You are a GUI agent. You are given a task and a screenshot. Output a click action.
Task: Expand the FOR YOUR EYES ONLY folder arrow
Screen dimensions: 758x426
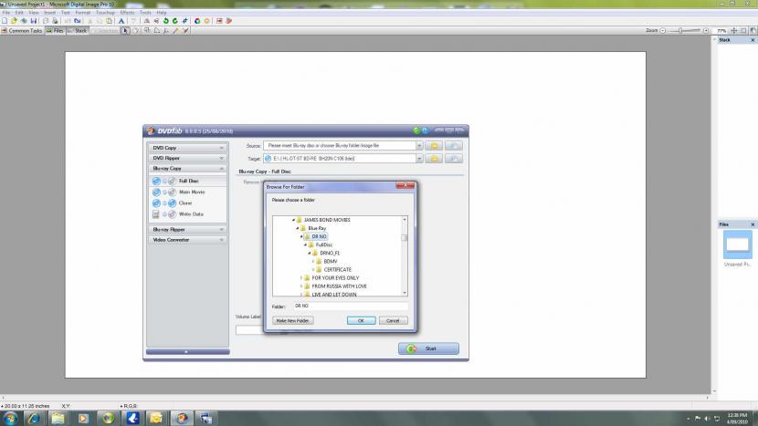pos(301,278)
